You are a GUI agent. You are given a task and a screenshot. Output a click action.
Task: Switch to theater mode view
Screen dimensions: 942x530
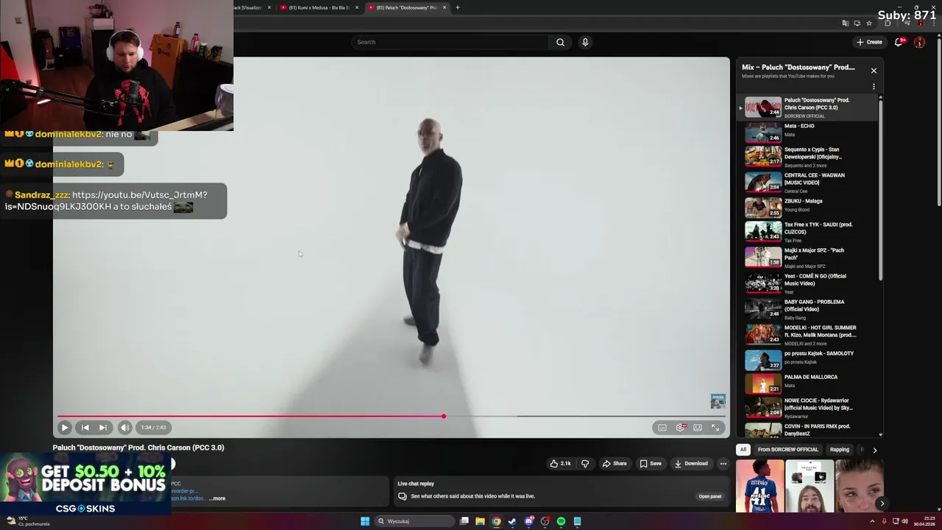click(x=698, y=428)
